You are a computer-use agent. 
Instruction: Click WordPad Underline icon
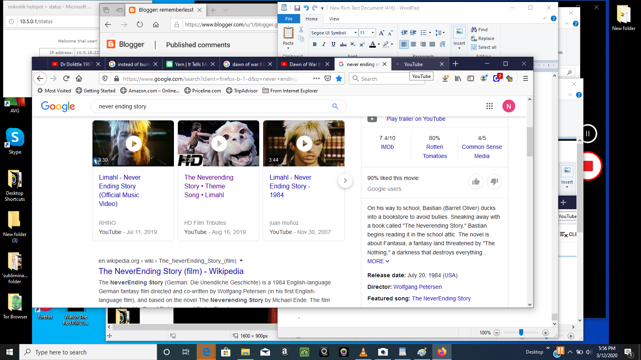click(333, 44)
